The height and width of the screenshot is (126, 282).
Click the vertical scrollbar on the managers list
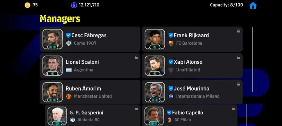(x=252, y=59)
